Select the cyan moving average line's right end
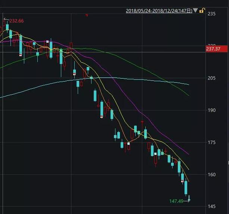 [x=188, y=85]
